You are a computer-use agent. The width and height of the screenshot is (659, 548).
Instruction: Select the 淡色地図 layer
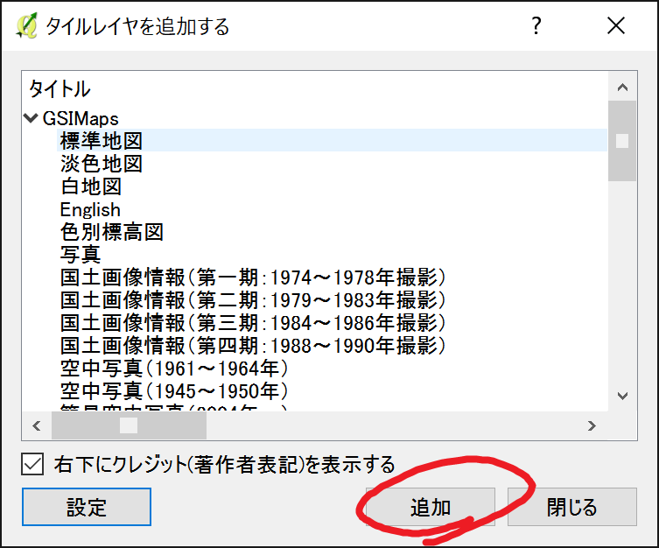102,164
